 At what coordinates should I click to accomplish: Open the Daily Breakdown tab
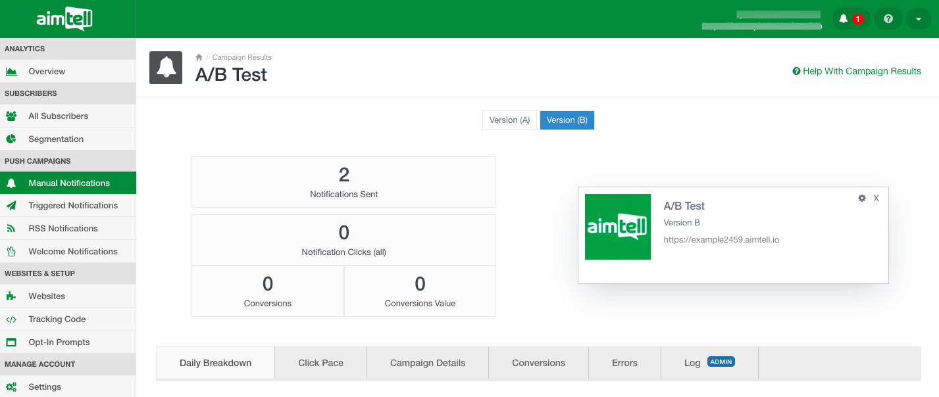215,363
